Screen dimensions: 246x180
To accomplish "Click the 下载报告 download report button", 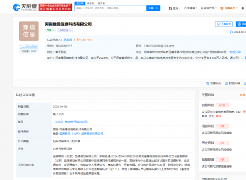I will [224, 24].
